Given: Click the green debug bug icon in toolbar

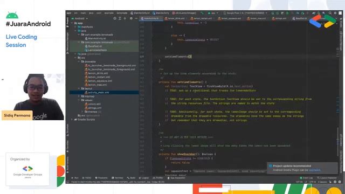Looking at the screenshot, I should point(287,13).
